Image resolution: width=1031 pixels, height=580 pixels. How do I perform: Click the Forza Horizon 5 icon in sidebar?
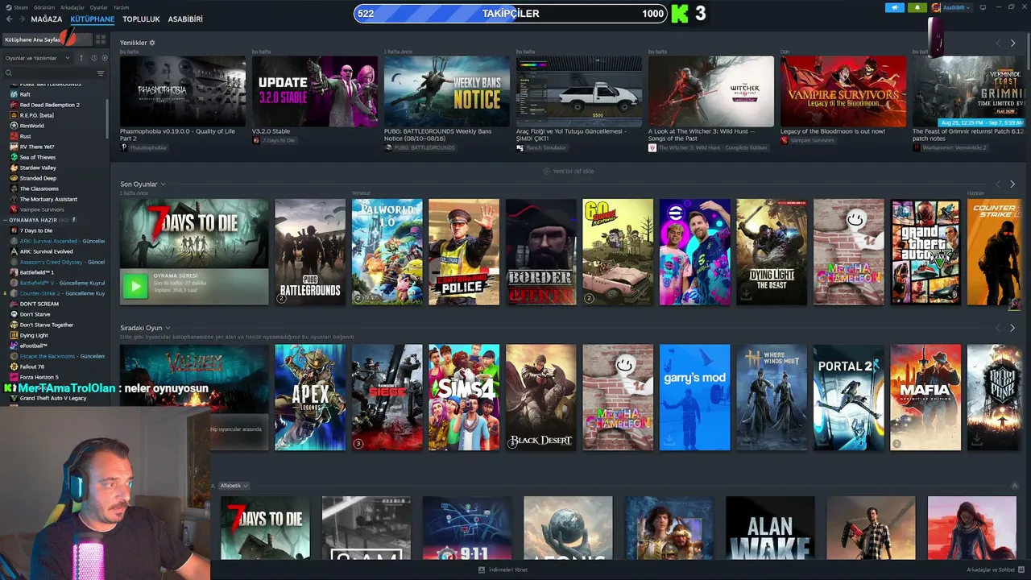point(14,377)
